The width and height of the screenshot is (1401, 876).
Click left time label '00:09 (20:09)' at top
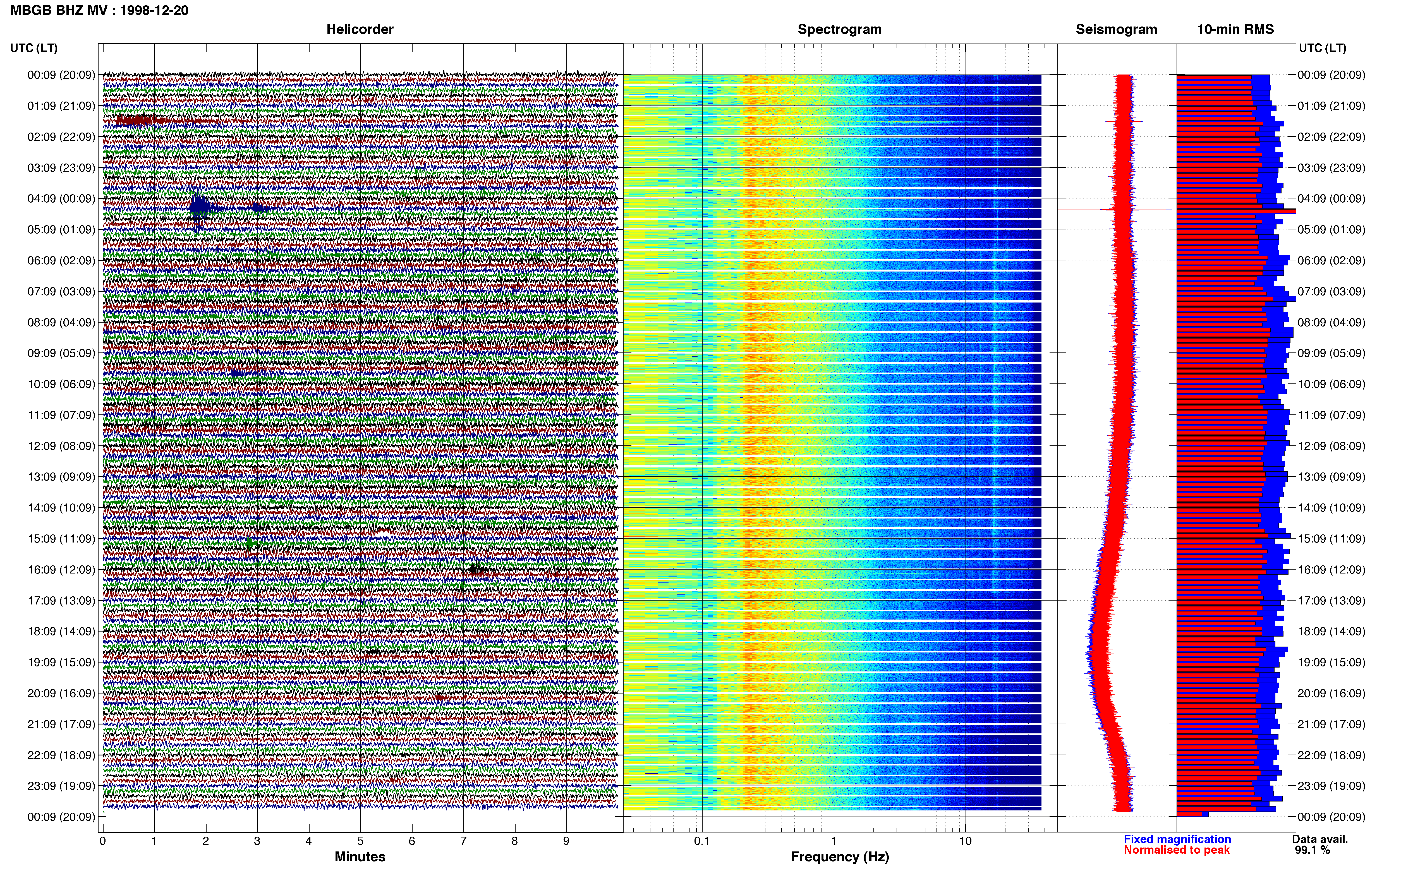click(x=61, y=75)
